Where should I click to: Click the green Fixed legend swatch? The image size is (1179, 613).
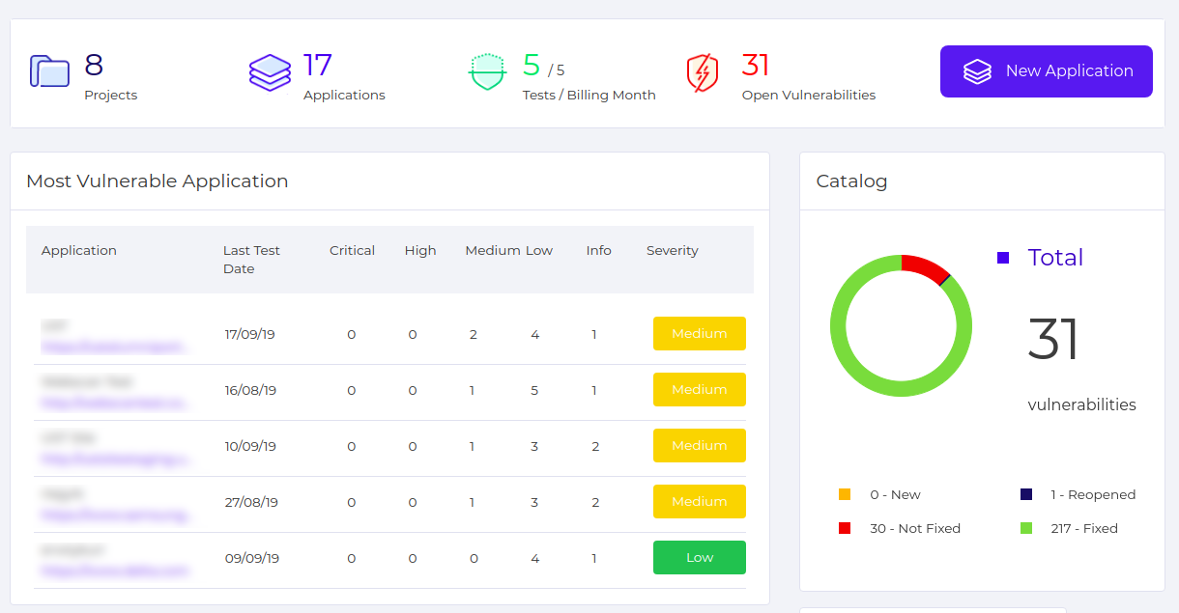coord(1026,528)
